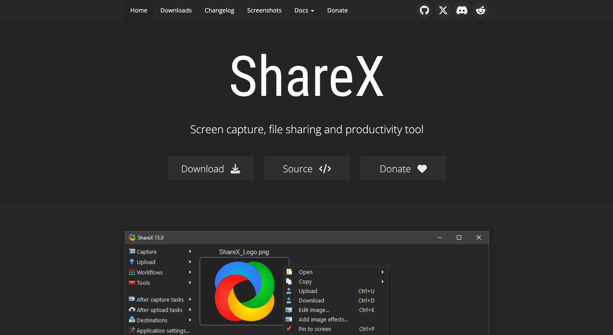Go to the Home page in the navbar
This screenshot has width=613, height=335.
click(139, 10)
